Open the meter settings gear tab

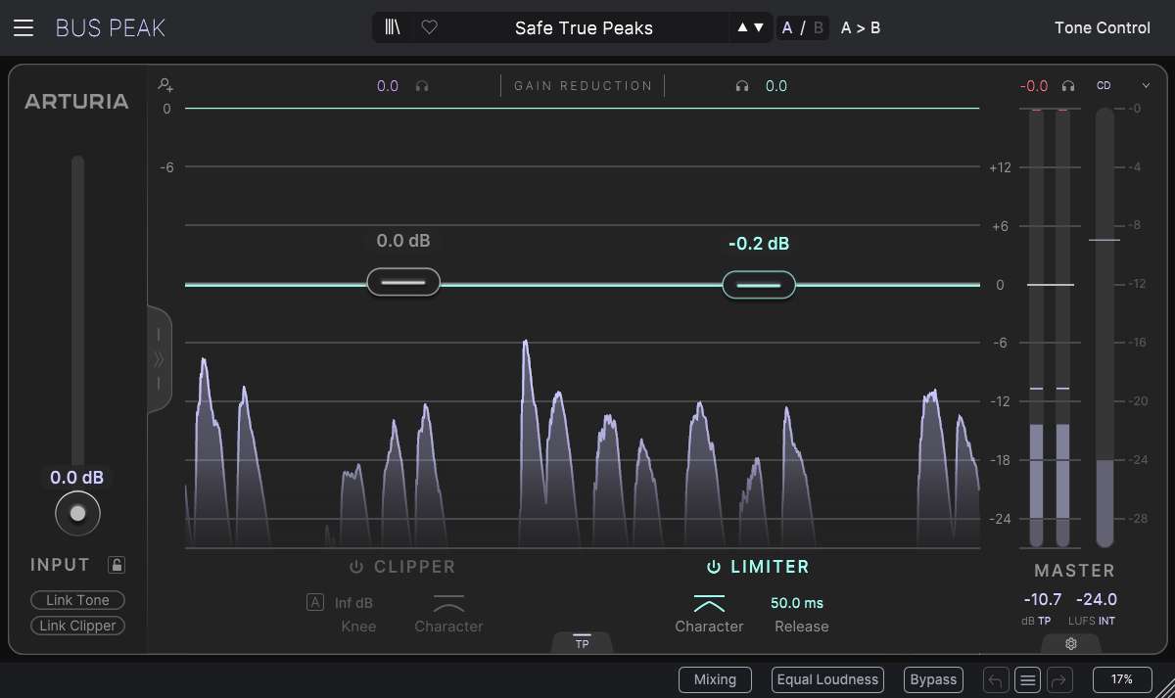(1070, 643)
